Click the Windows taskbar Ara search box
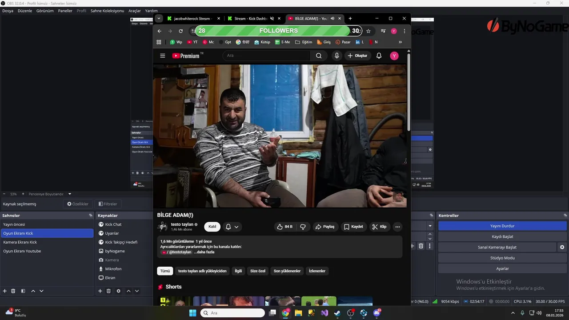The image size is (569, 320). point(232,313)
